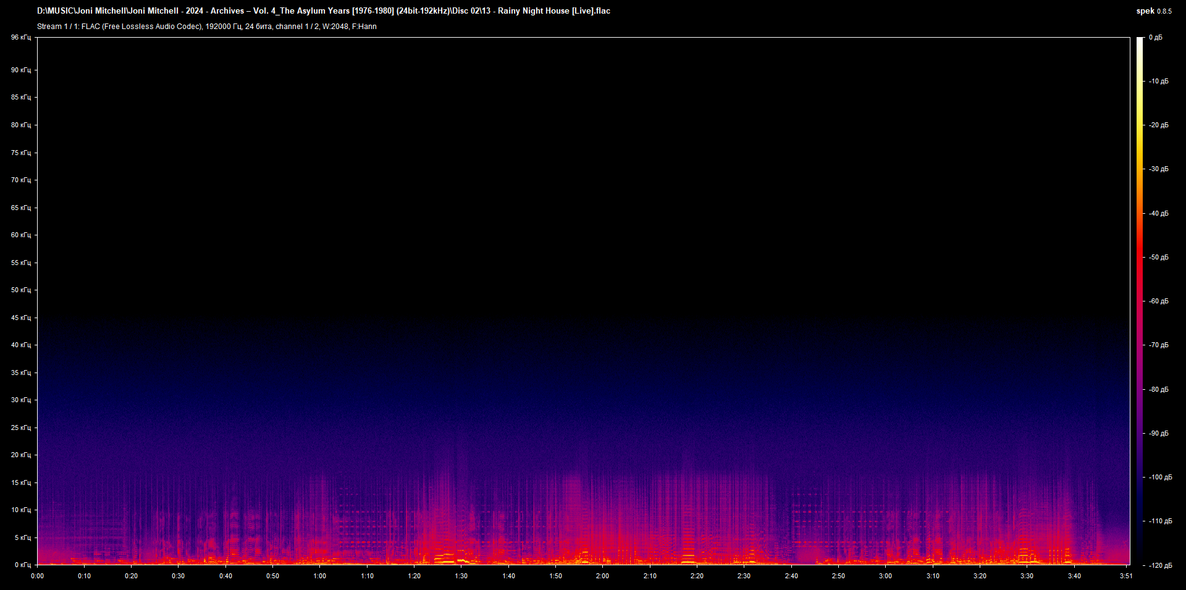Click the 0 дБ scale label

click(1155, 38)
